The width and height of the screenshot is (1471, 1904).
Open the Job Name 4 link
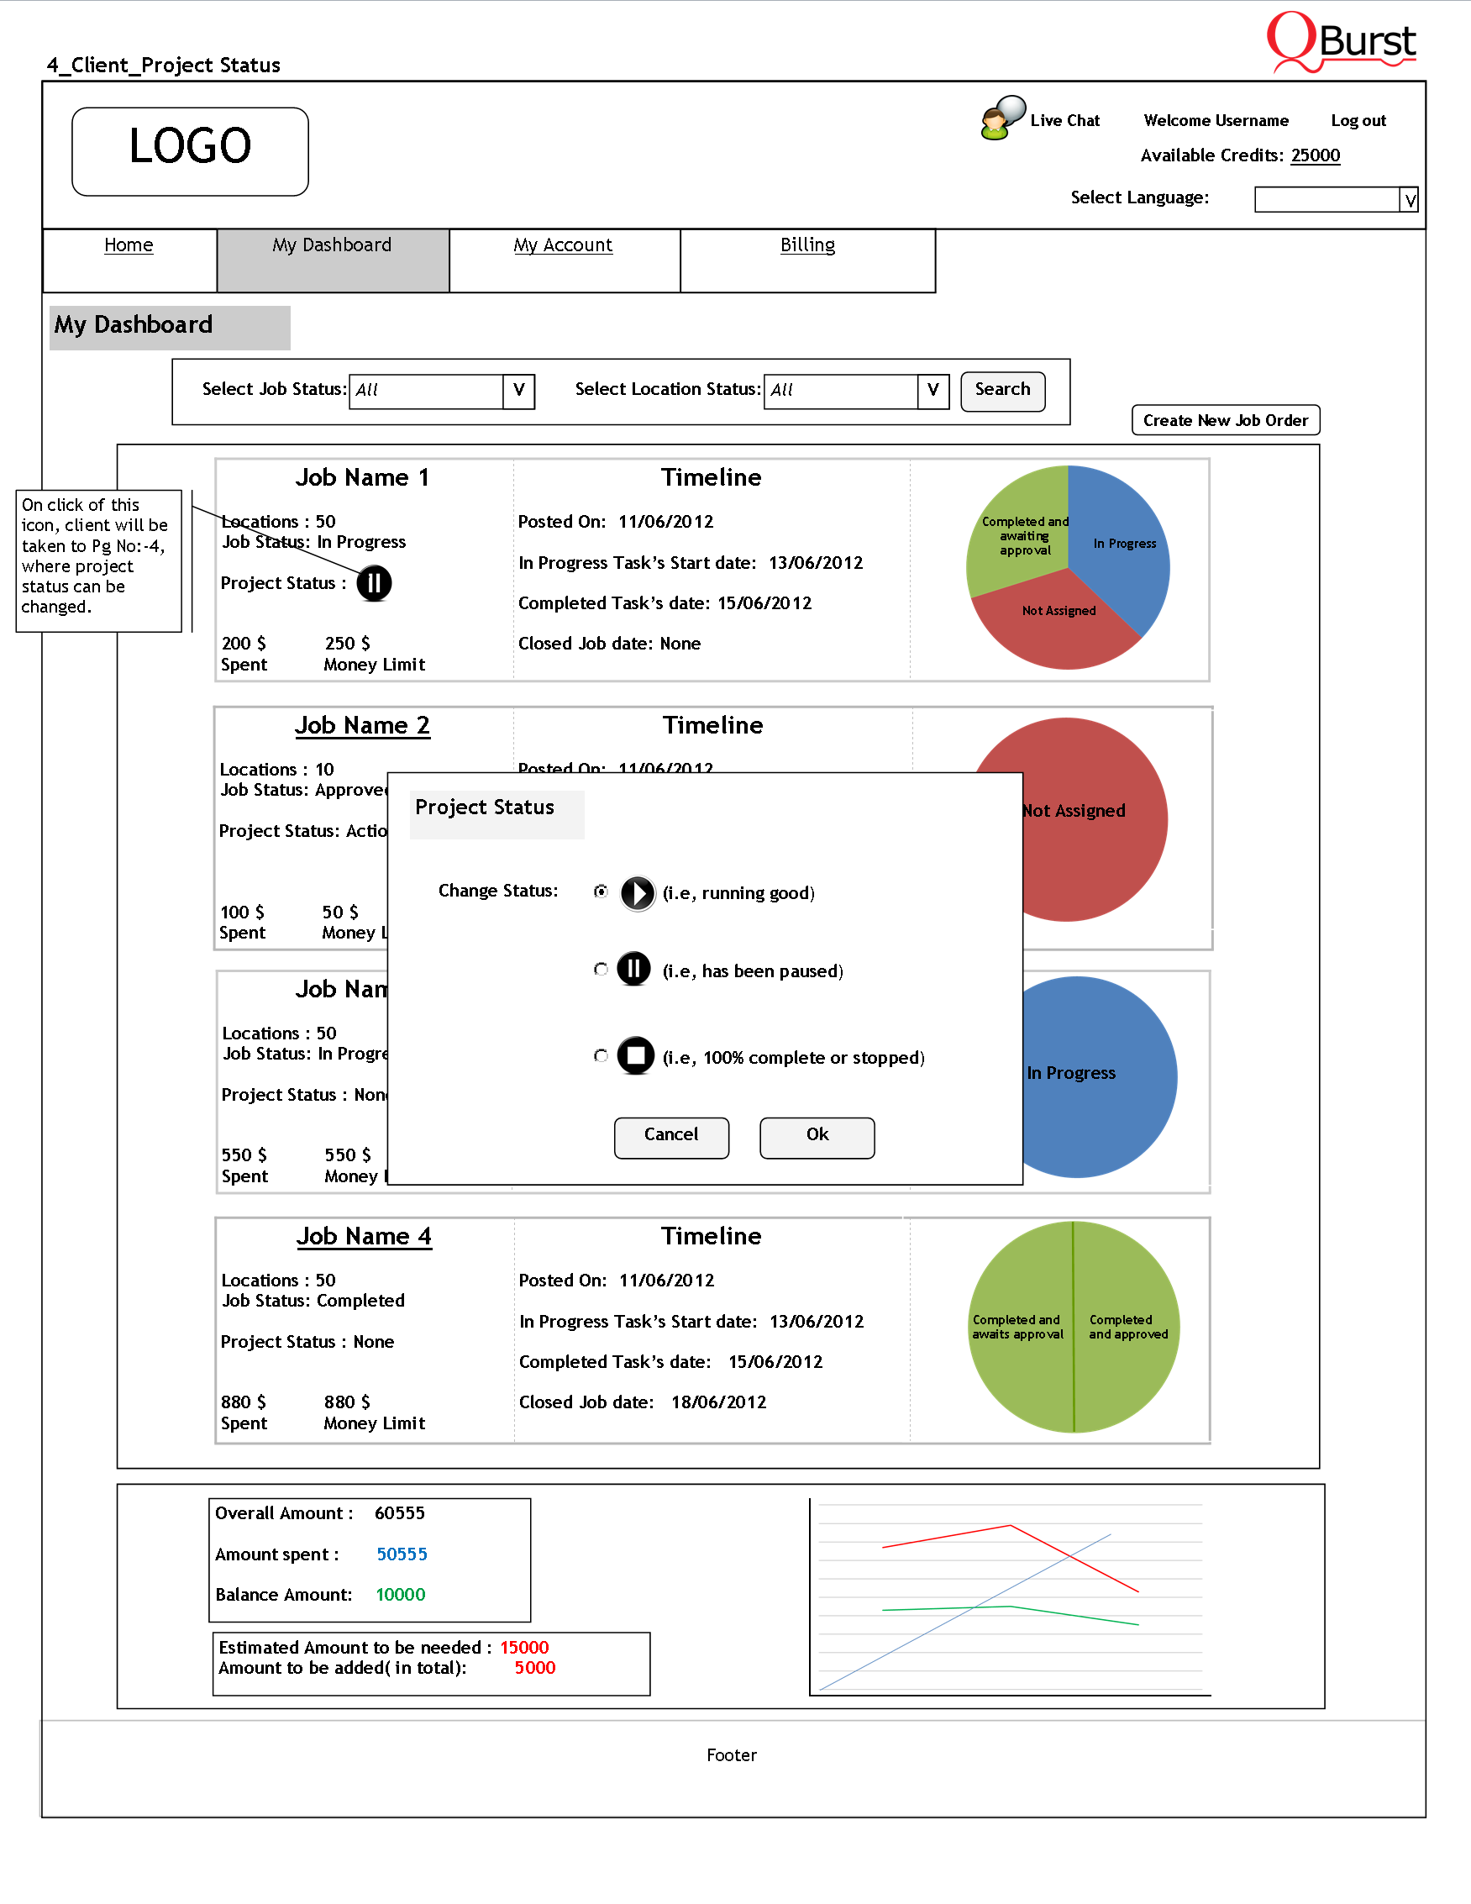click(x=364, y=1236)
